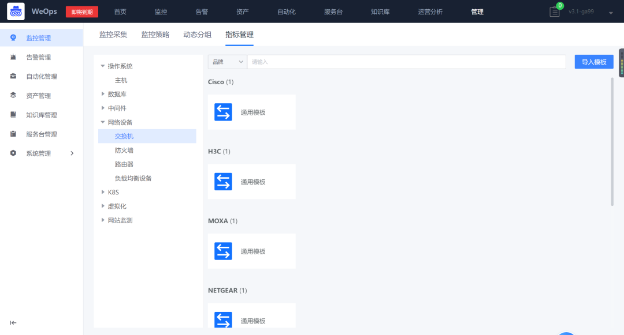Switch to the 监控采集 tab
Viewport: 624px width, 335px height.
tap(113, 35)
